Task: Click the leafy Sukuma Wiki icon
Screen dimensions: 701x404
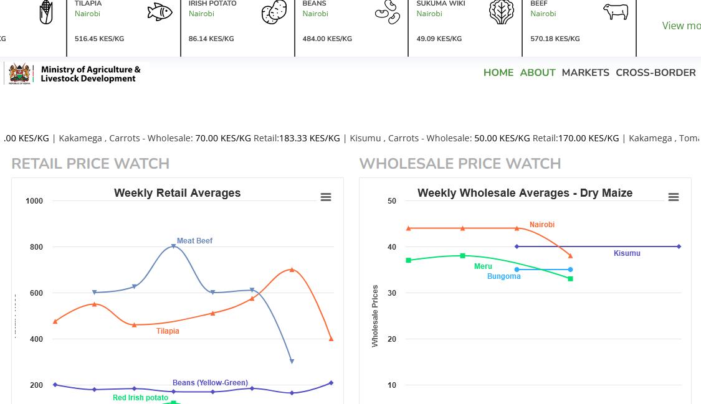Action: click(502, 12)
